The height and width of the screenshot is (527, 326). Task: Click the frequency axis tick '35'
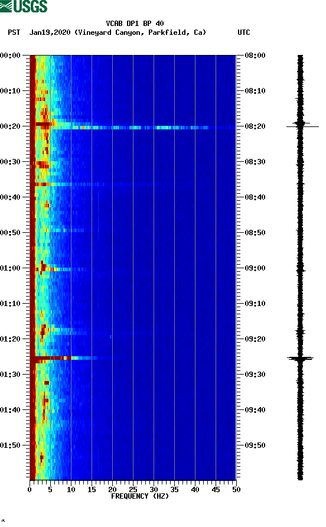click(174, 490)
